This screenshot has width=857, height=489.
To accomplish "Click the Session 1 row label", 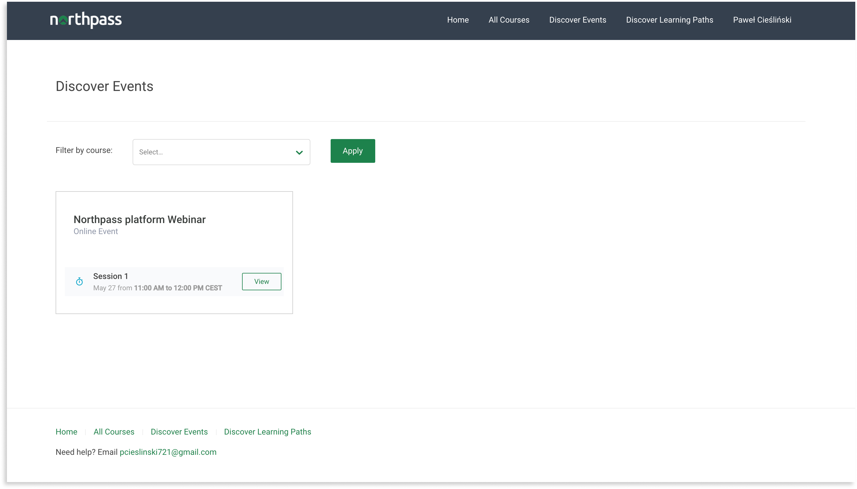I will 110,276.
